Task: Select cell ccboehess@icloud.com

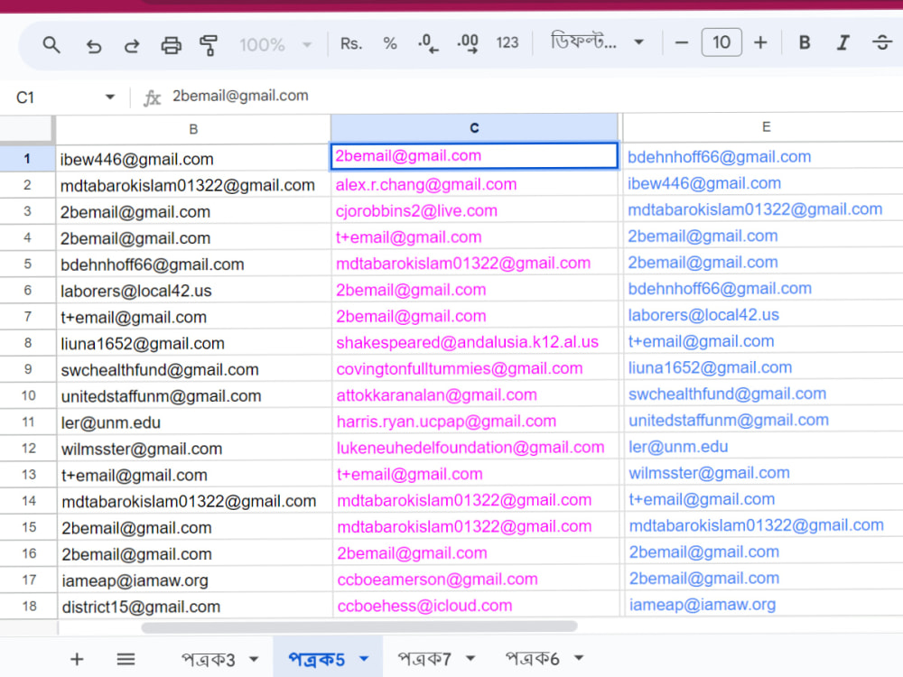Action: pos(476,606)
